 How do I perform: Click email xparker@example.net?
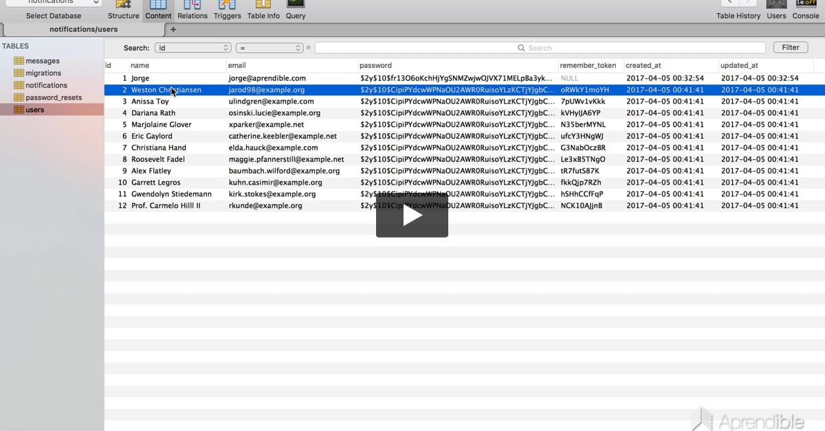[266, 125]
